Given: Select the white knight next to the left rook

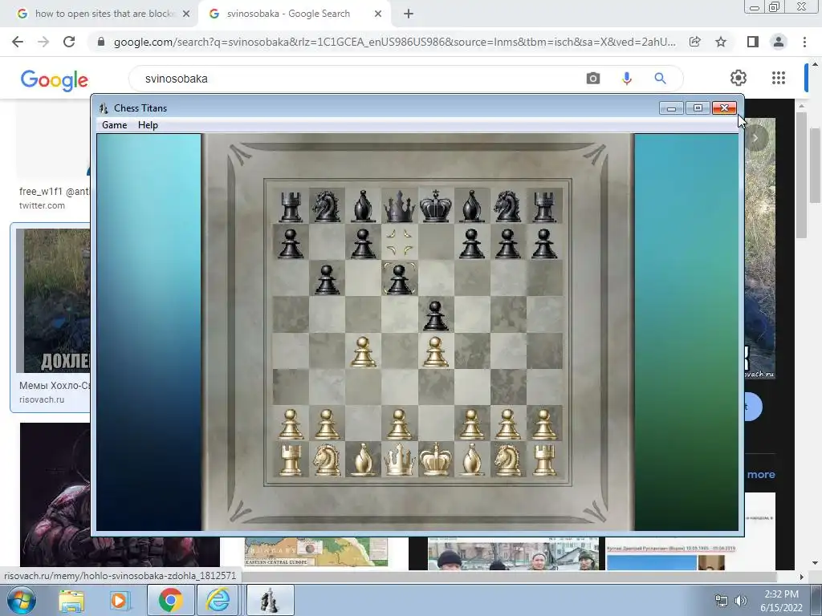Looking at the screenshot, I should 327,460.
